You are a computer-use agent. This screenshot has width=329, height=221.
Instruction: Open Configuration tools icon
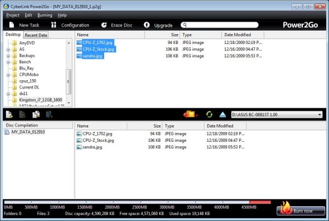pyautogui.click(x=54, y=25)
